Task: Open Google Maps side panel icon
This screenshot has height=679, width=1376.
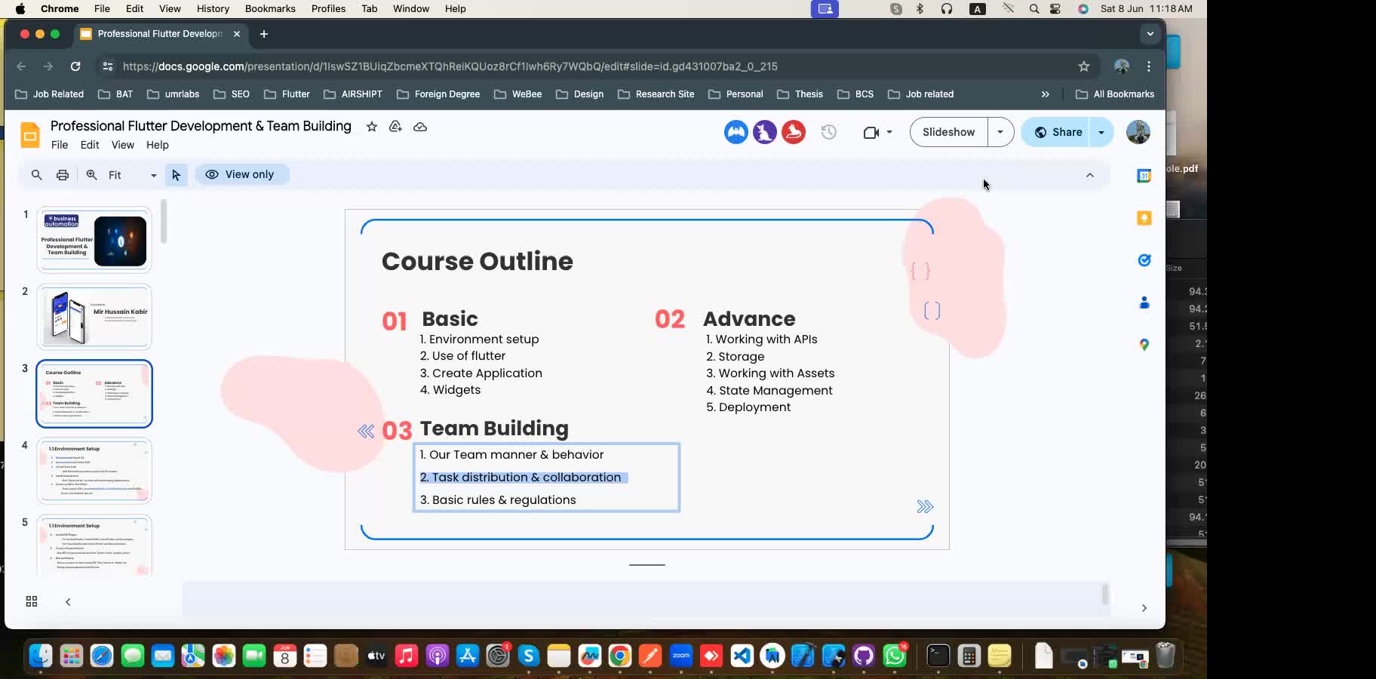Action: click(x=1144, y=345)
